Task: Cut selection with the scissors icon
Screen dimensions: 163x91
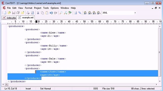Action: (x=38, y=13)
